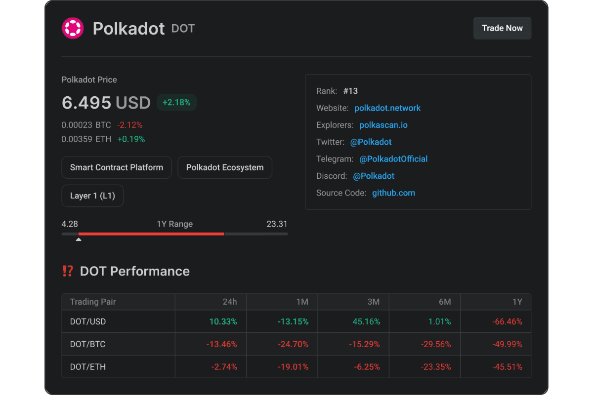Select the Layer 1 (L1) tag
Screen dimensions: 593x395
[x=92, y=196]
